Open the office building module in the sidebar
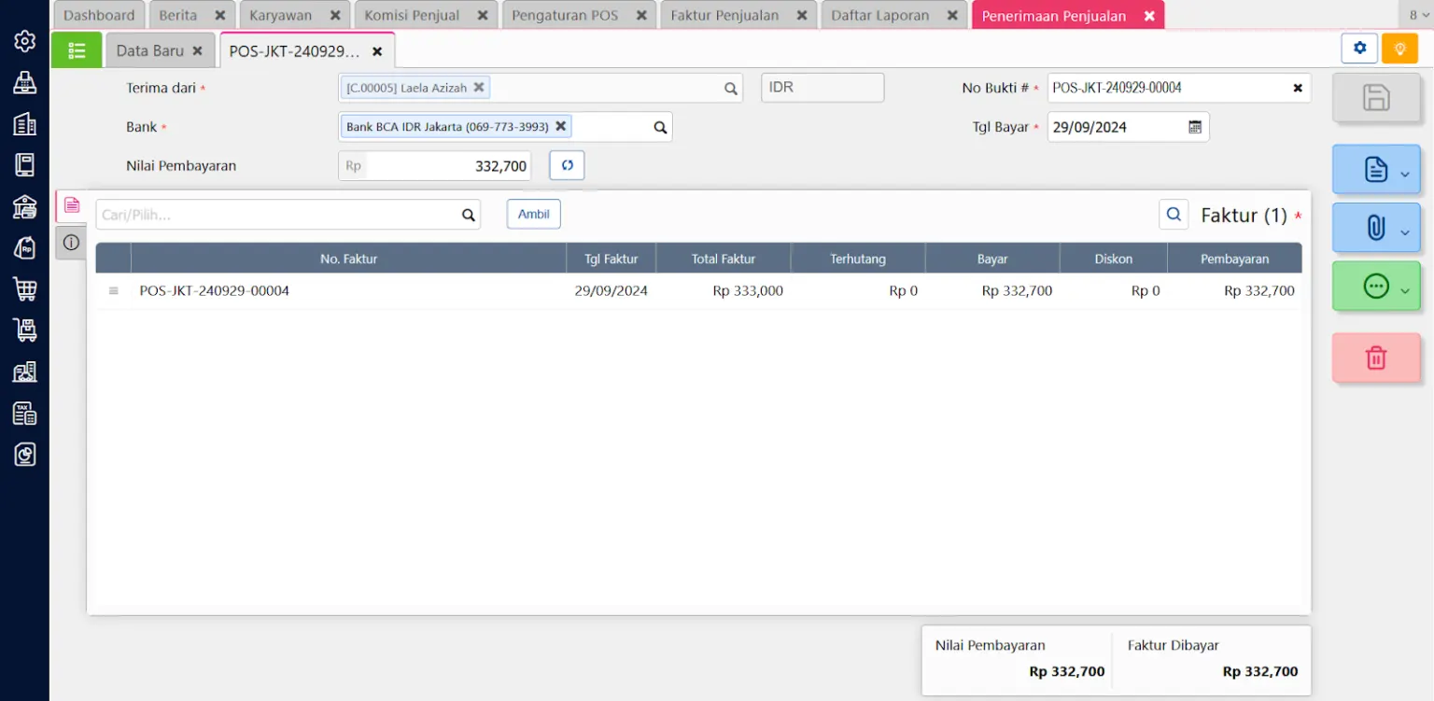The image size is (1434, 701). pyautogui.click(x=24, y=124)
